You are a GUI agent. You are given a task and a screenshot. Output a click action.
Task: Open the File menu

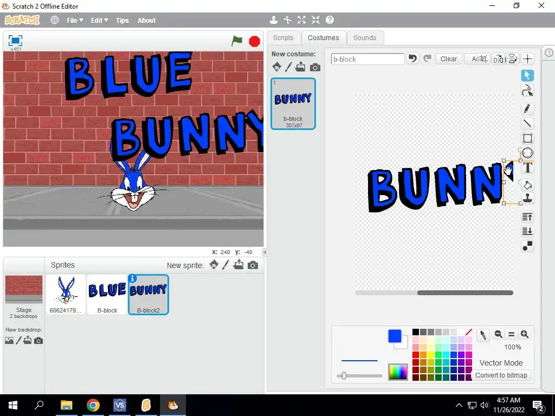(75, 20)
